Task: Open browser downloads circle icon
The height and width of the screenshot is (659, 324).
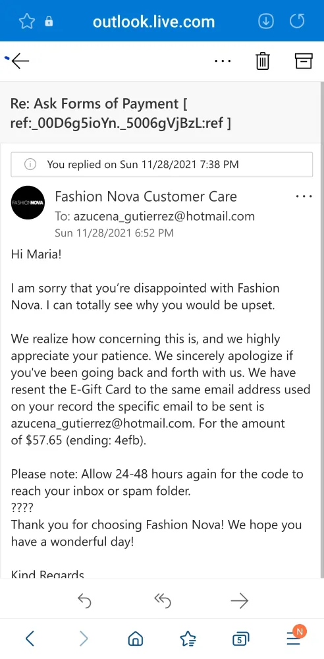Action: [x=265, y=21]
